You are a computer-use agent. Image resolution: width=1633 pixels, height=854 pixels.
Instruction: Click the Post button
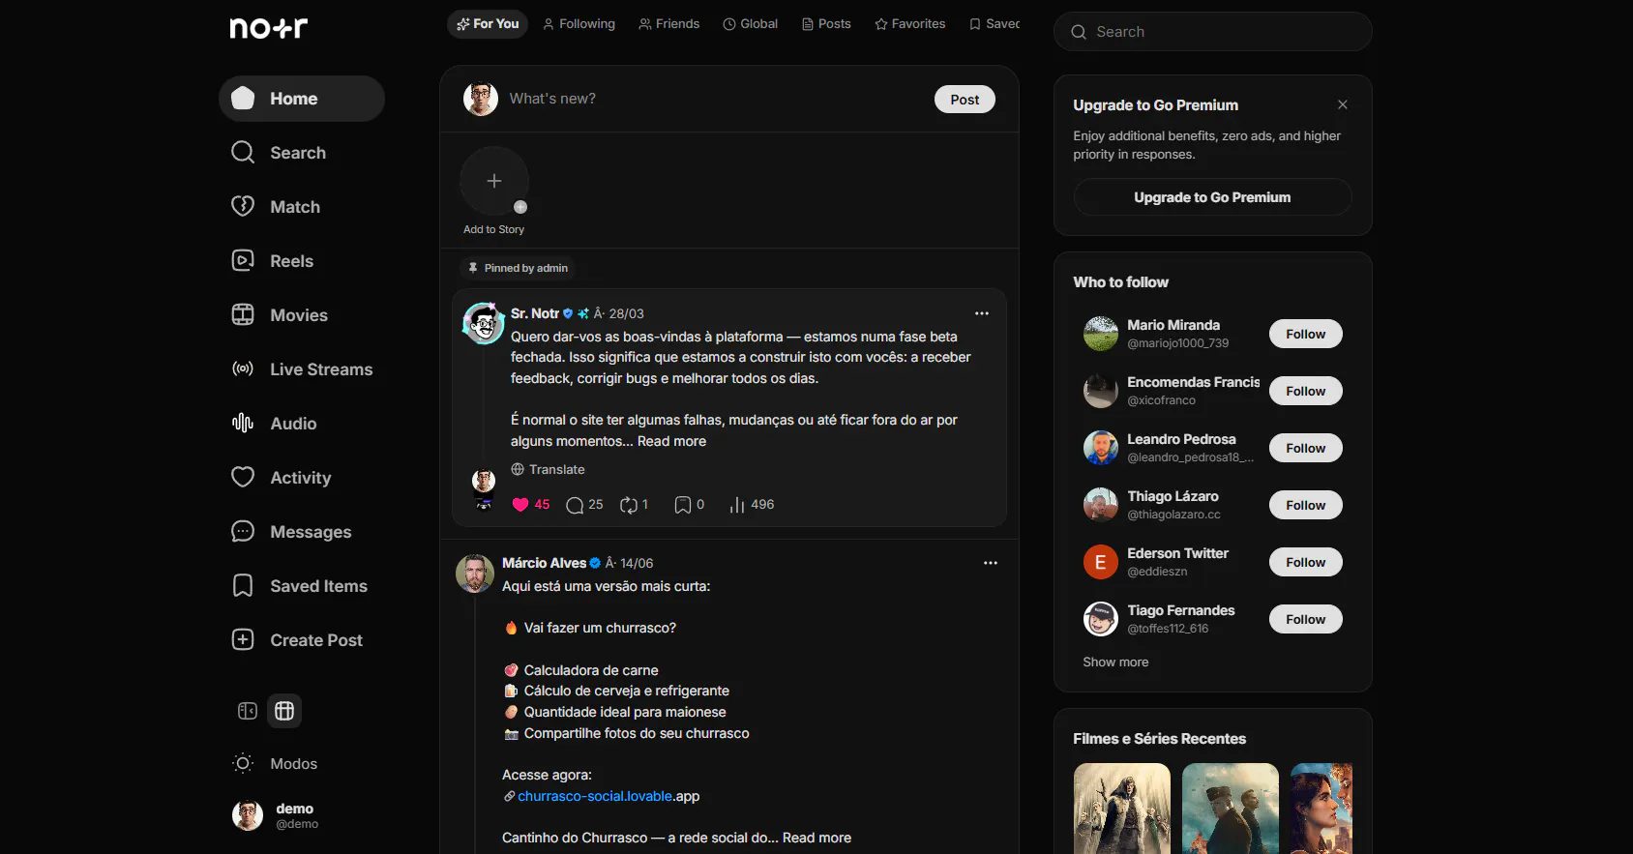click(x=965, y=100)
